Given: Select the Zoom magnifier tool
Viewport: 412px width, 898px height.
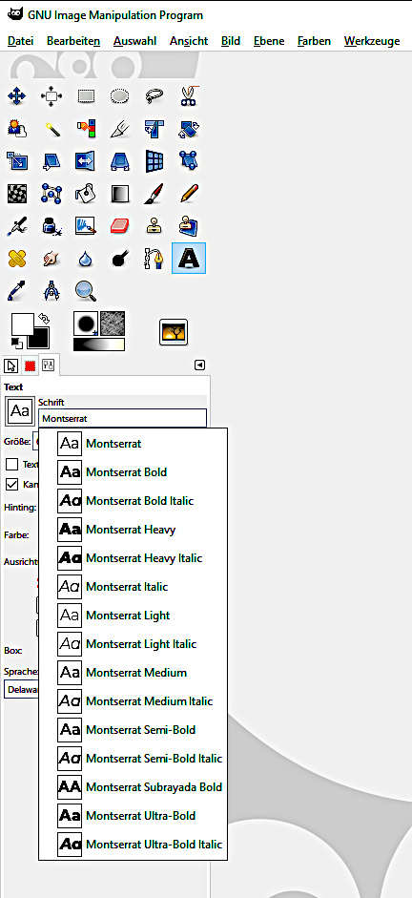Looking at the screenshot, I should pyautogui.click(x=85, y=291).
